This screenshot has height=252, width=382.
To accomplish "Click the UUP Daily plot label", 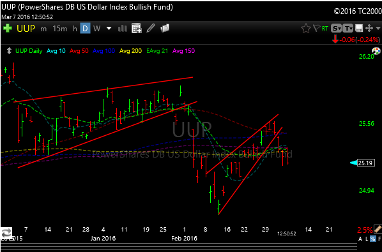I will [29, 51].
